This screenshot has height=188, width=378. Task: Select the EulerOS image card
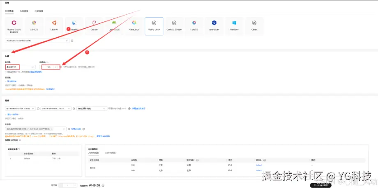click(x=74, y=26)
